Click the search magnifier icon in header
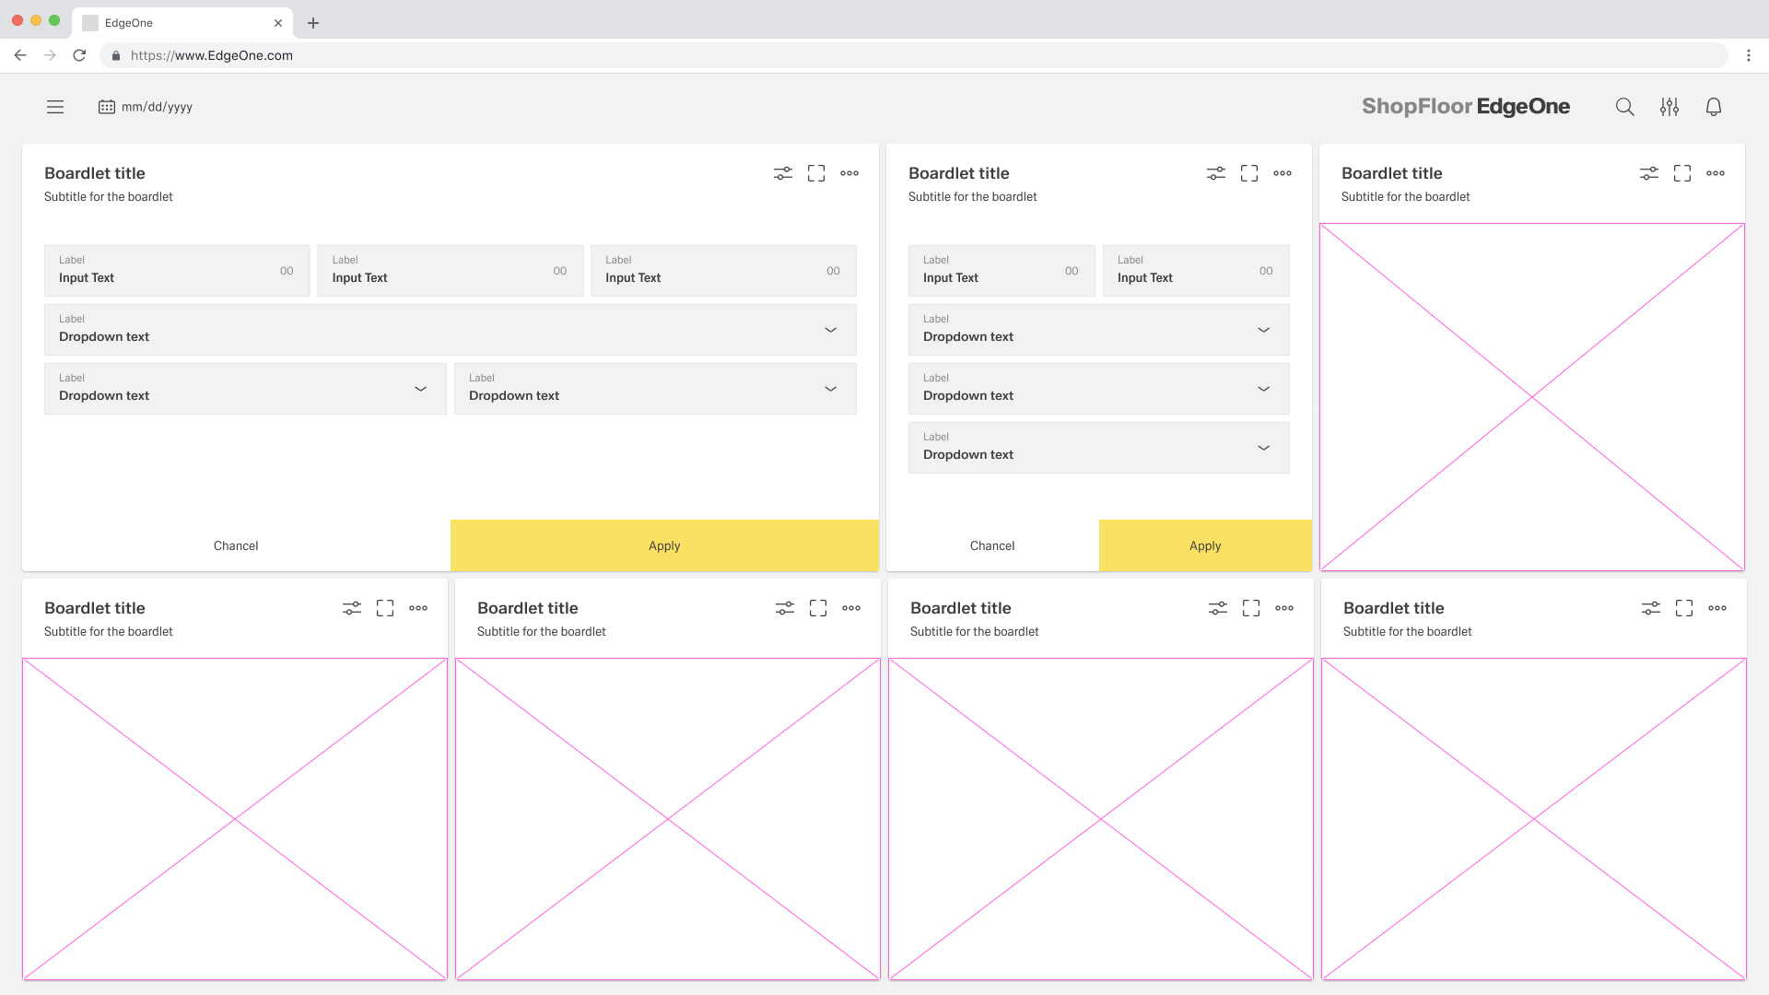 [1624, 107]
